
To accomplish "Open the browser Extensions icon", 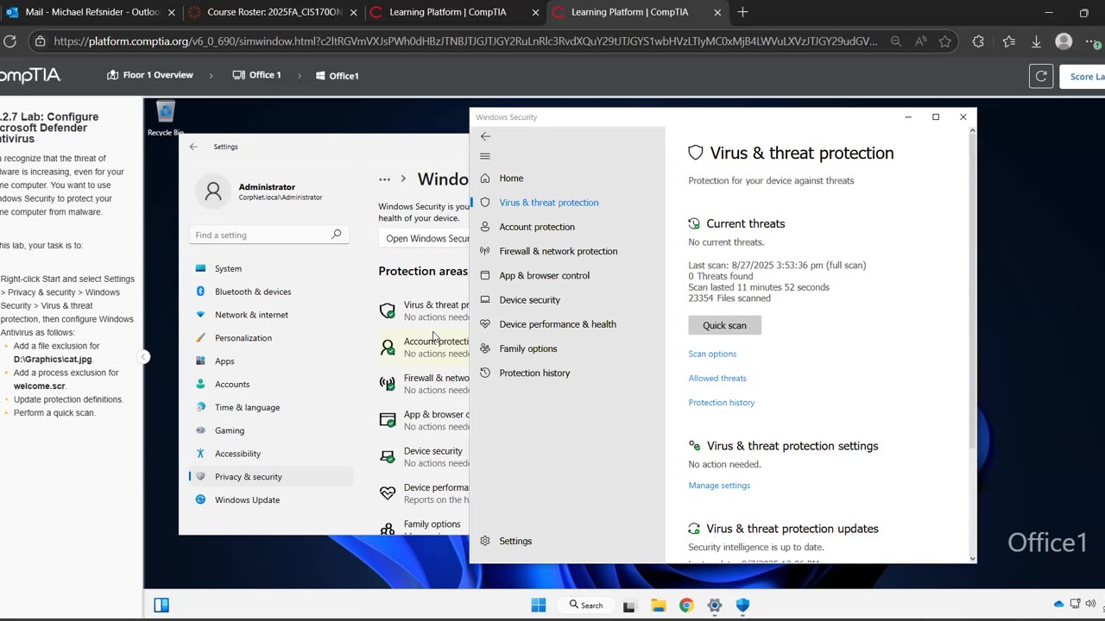I will 978,41.
